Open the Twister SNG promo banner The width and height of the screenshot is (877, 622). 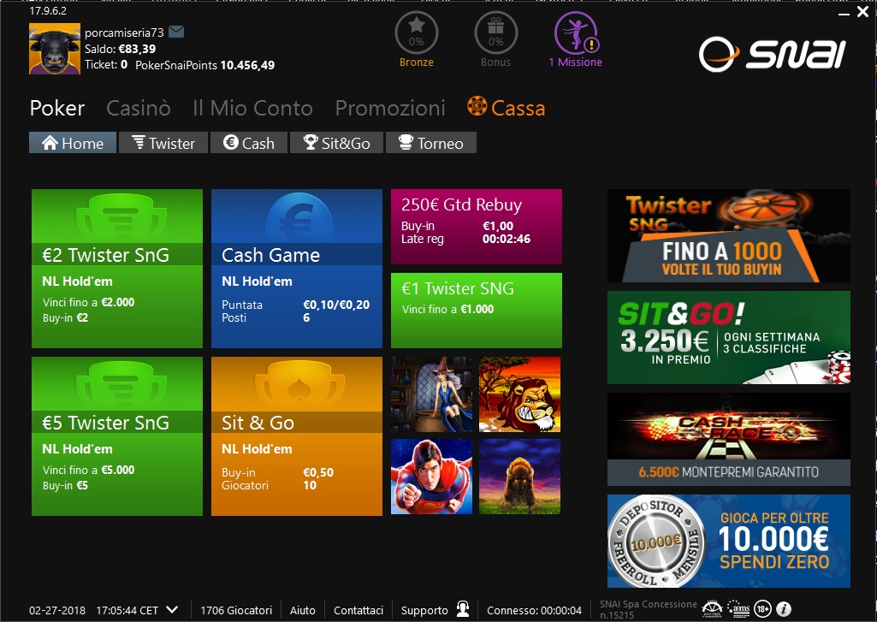pos(729,235)
